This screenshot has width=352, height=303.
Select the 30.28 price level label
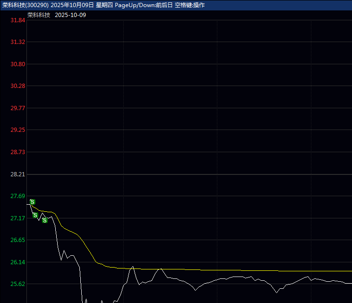click(17, 86)
